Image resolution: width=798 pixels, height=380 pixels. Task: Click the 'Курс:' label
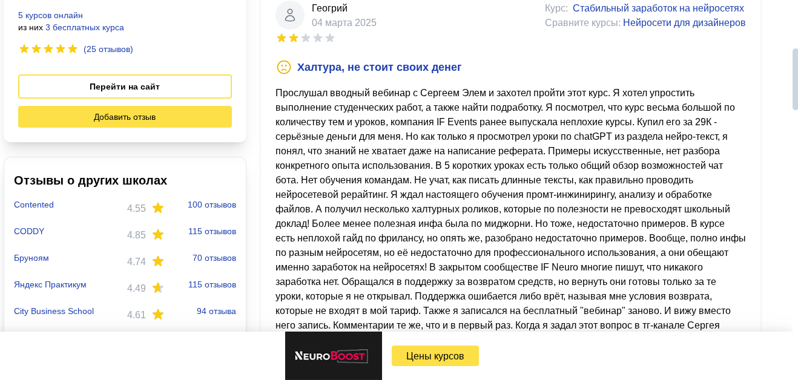556,8
